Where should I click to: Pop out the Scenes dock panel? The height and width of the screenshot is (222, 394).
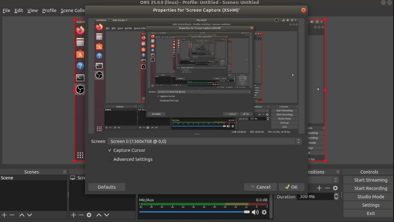(x=65, y=172)
